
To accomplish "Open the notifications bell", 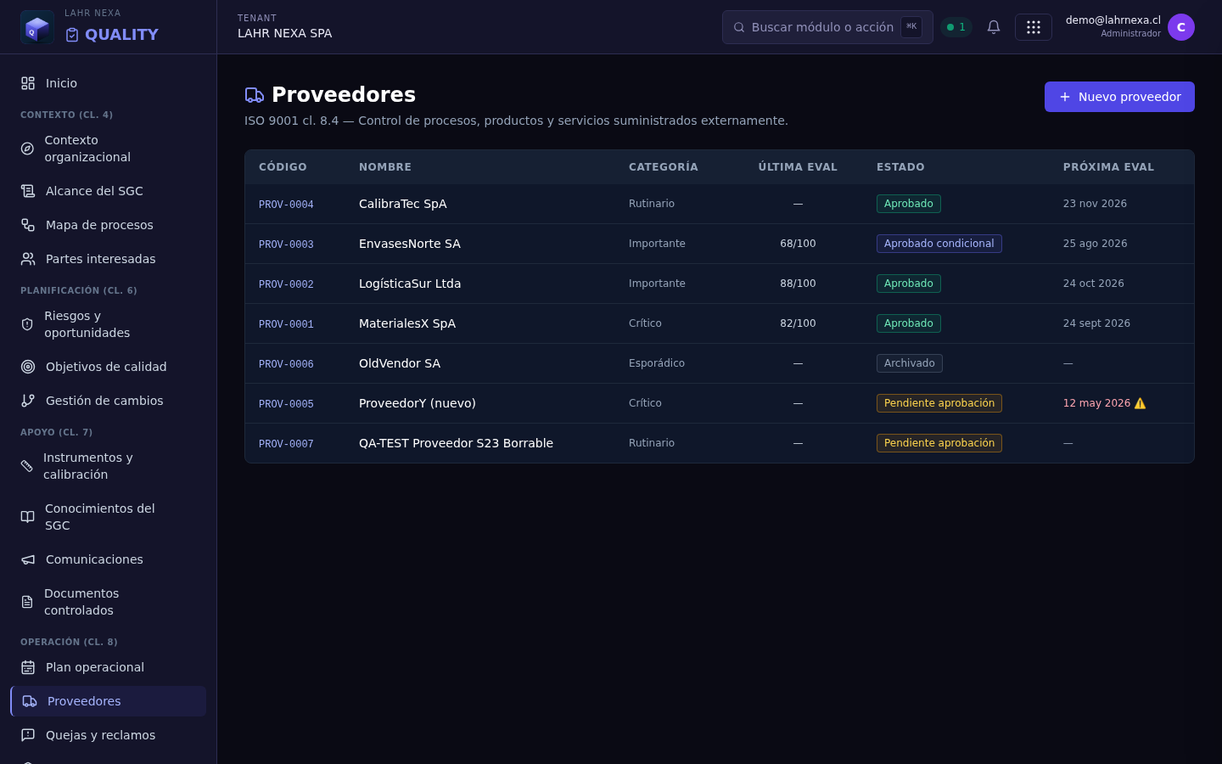I will 994,27.
